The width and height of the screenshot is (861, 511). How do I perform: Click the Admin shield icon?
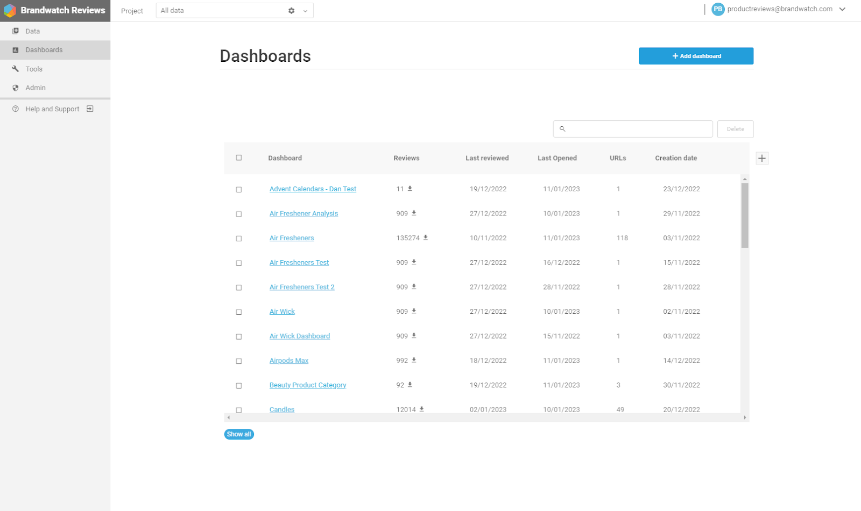pos(16,88)
